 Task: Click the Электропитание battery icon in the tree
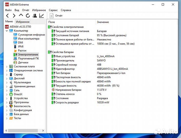point(15,54)
